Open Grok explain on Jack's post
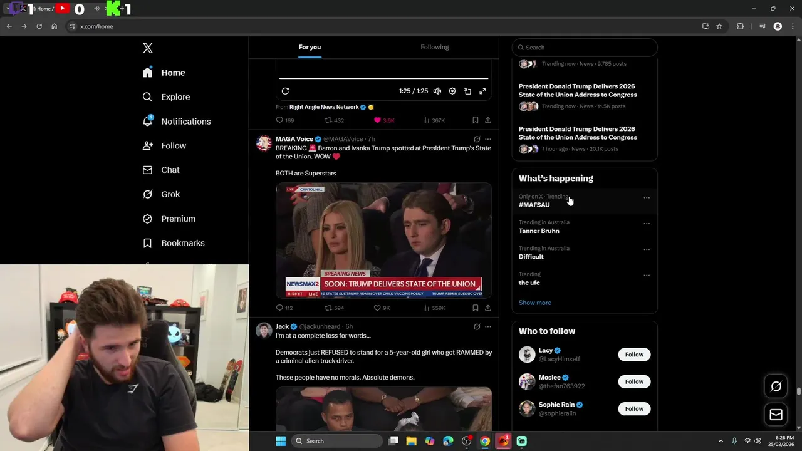The height and width of the screenshot is (451, 802). click(x=477, y=326)
